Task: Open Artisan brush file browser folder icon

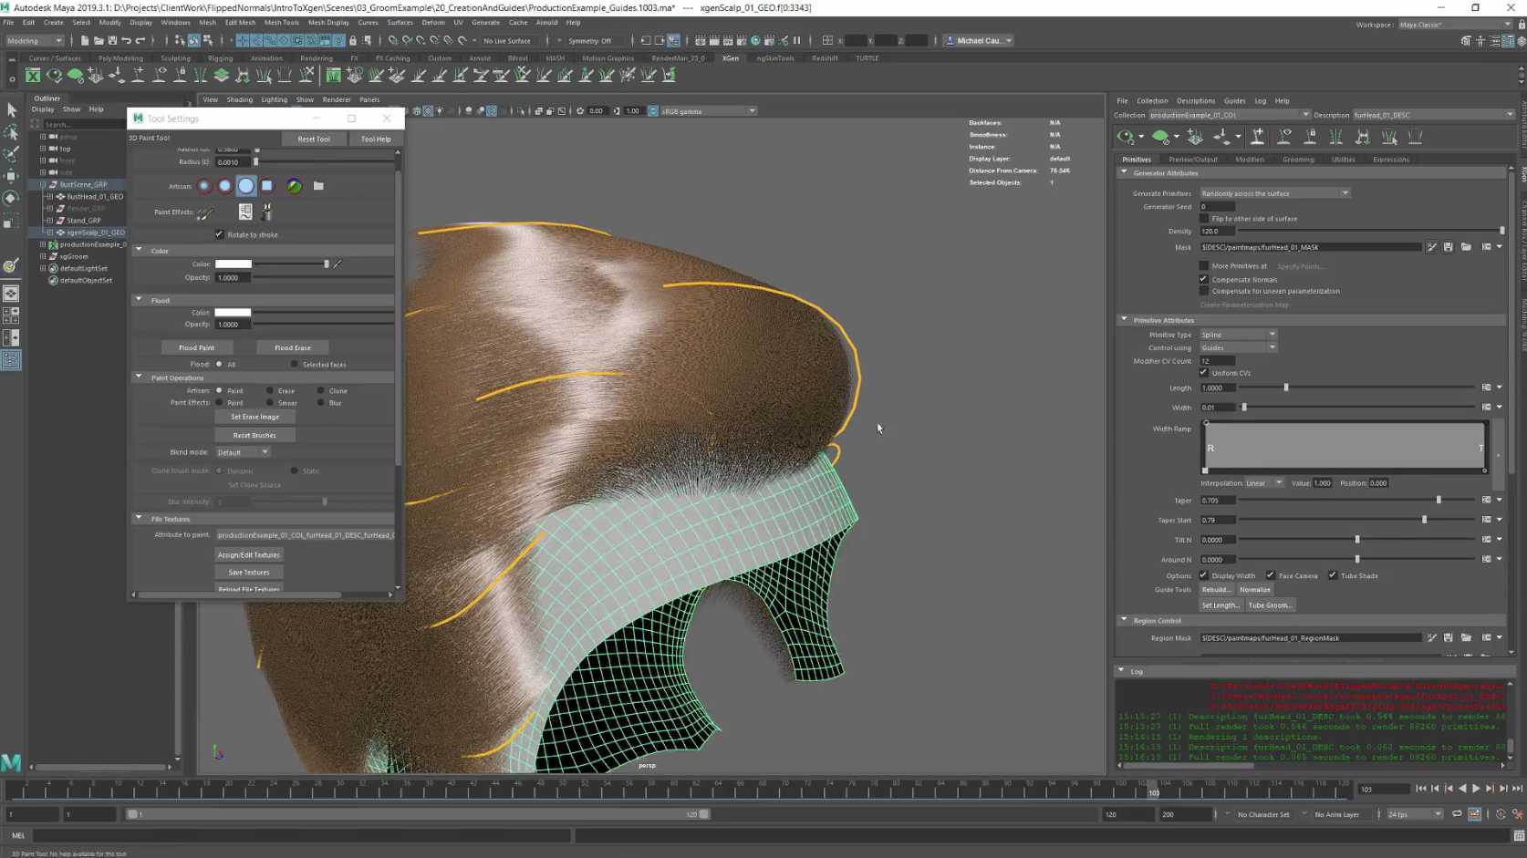Action: tap(318, 186)
